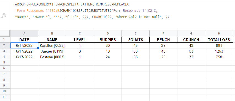Image resolution: width=235 pixels, height=101 pixels.
Task: Click inside the formula bar text
Action: coord(91,11)
